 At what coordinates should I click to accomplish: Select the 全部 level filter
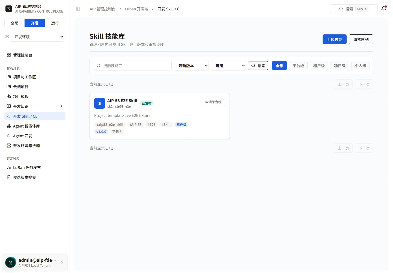[x=279, y=66]
